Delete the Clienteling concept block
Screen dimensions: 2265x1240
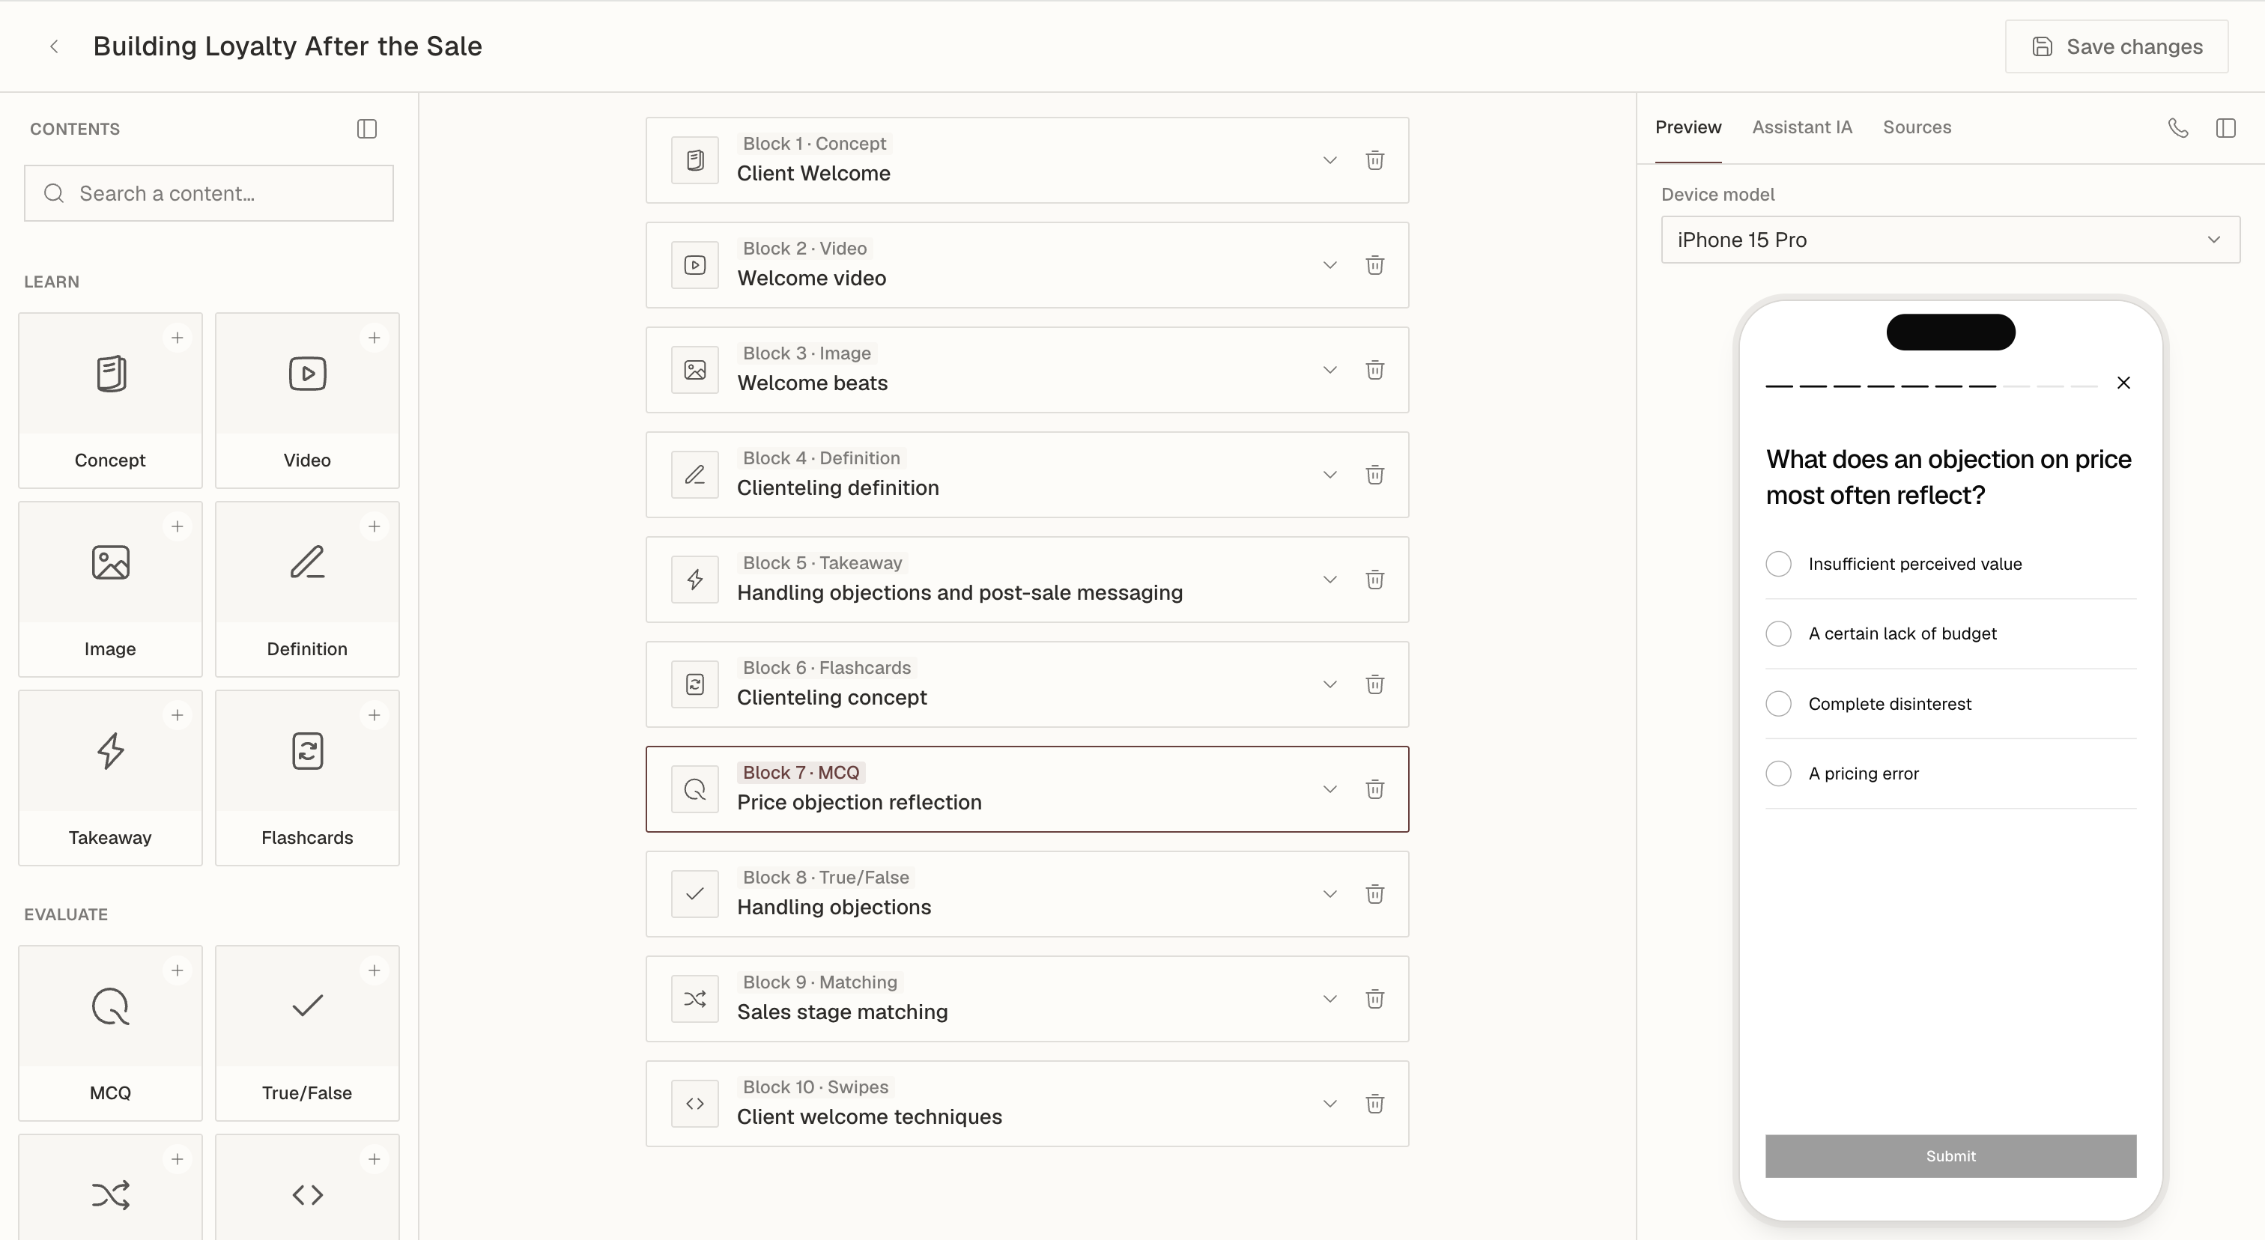[x=1374, y=684]
